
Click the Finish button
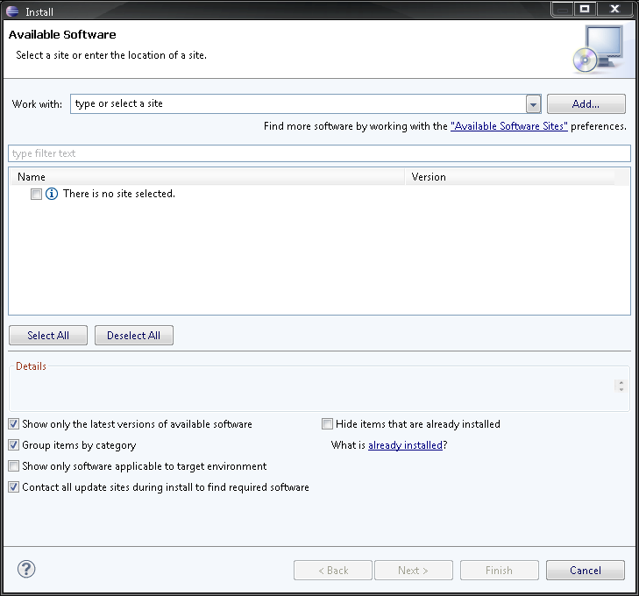point(500,570)
